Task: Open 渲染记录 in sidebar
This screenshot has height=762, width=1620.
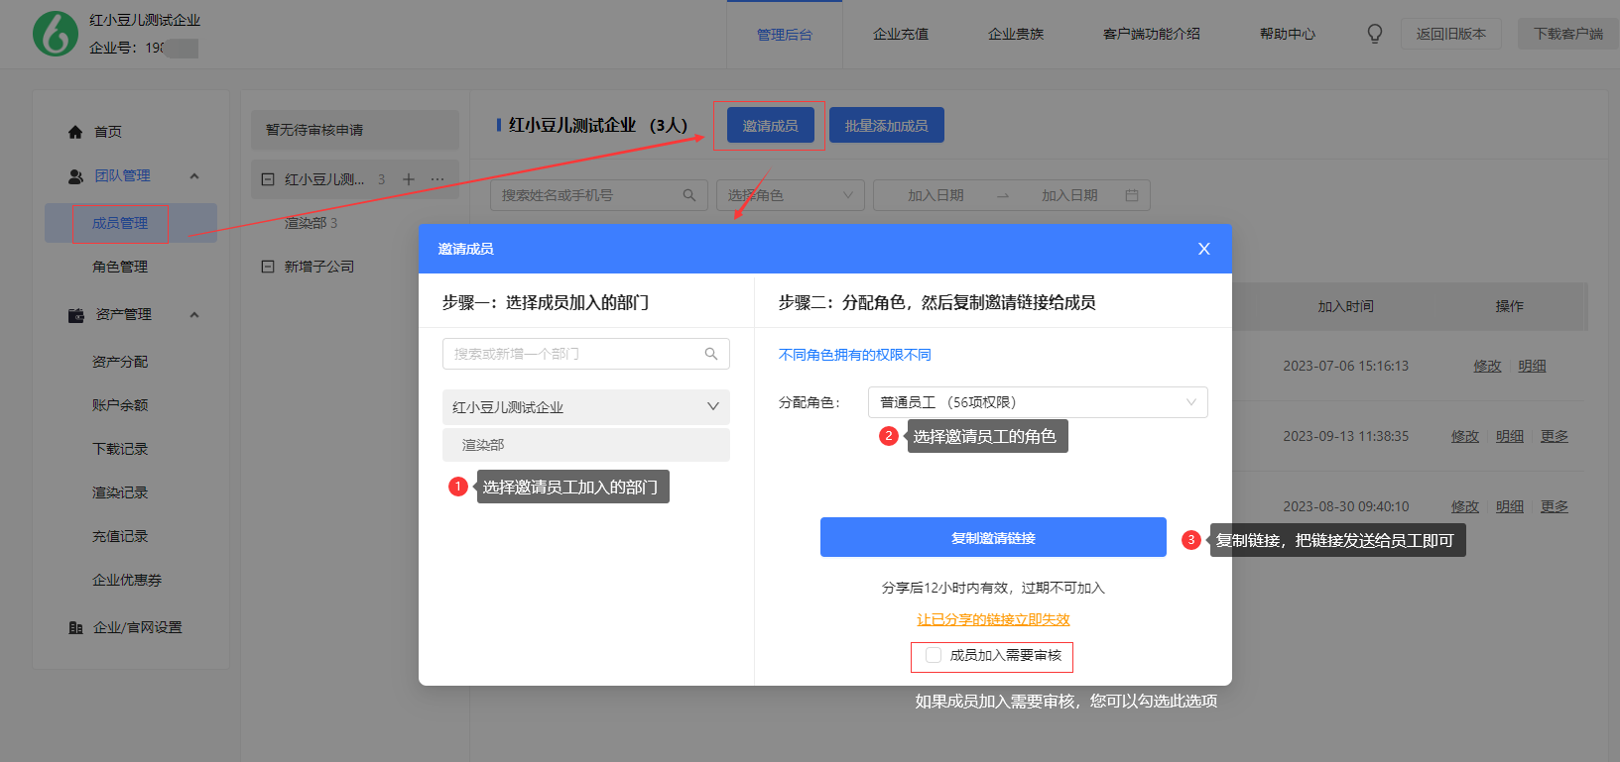Action: [x=120, y=492]
